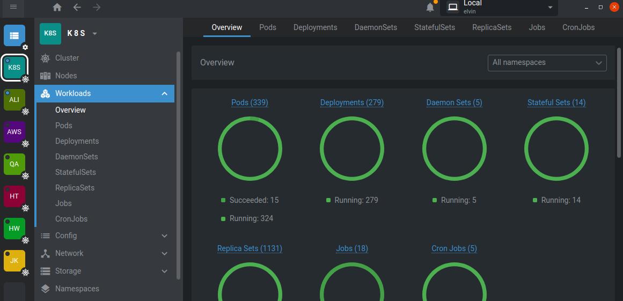The width and height of the screenshot is (623, 301).
Task: Open the Local elvin selector dropdown
Action: tap(499, 8)
